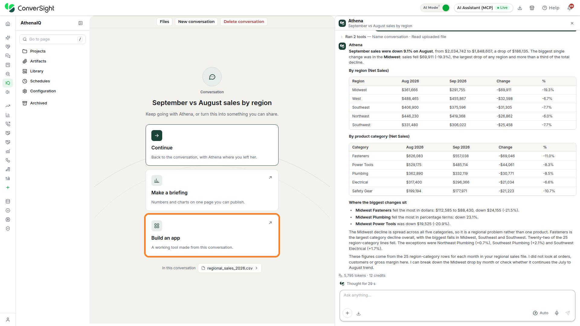Viewport: 580px width, 326px height.
Task: Click the Midwest row region cell
Action: pos(359,90)
